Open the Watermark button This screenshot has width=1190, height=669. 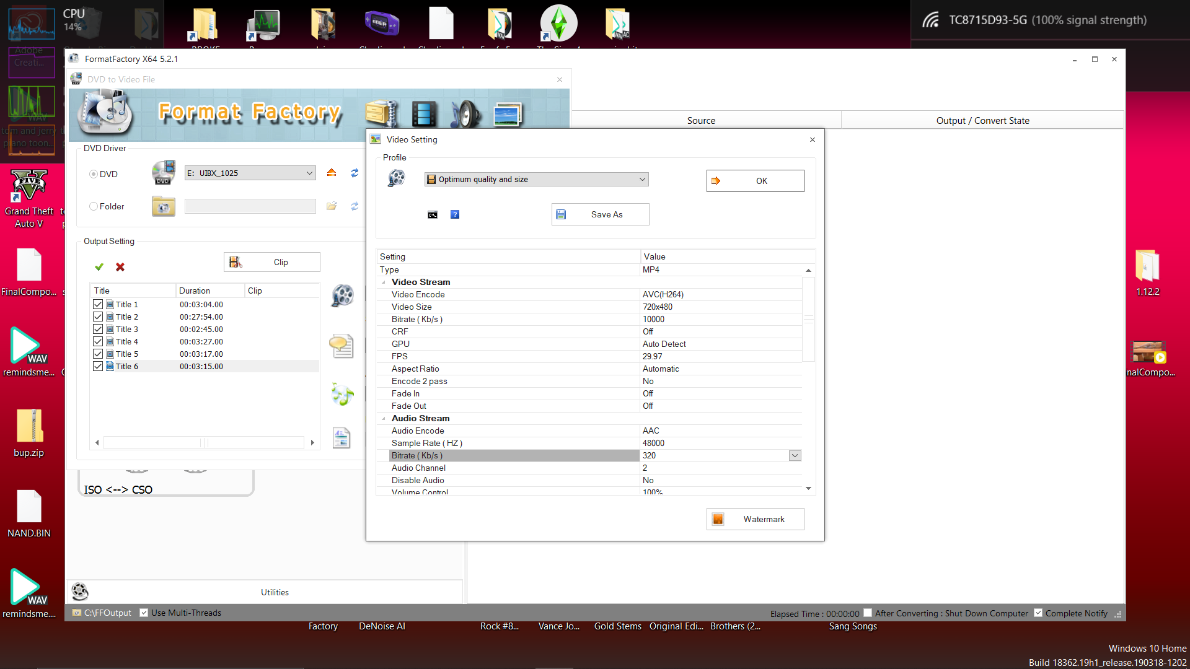point(755,519)
